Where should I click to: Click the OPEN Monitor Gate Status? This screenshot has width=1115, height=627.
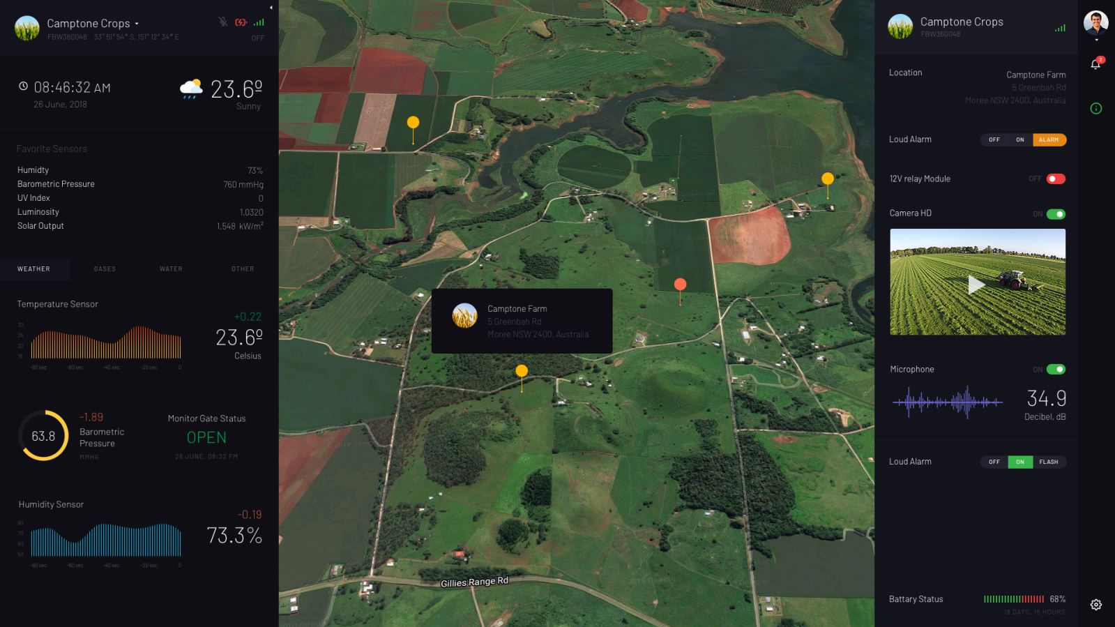click(x=206, y=437)
